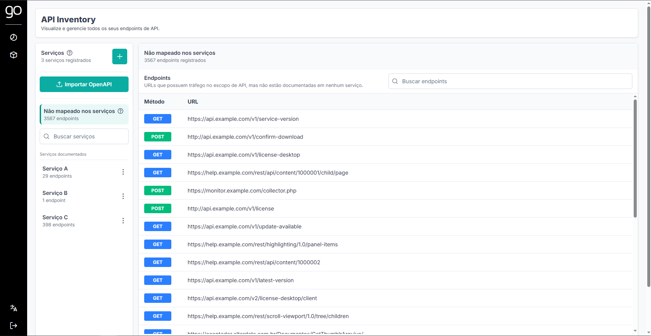Click the confirm-download endpoint URL

pyautogui.click(x=245, y=137)
